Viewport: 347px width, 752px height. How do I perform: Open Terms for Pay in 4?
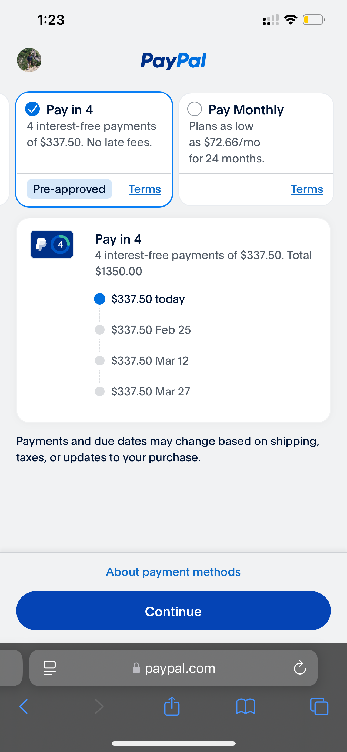click(145, 189)
